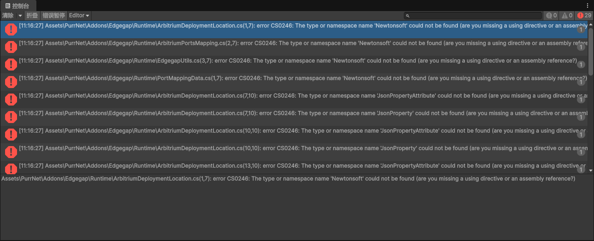Open the Editor connection dropdown
The width and height of the screenshot is (594, 241).
pyautogui.click(x=79, y=15)
